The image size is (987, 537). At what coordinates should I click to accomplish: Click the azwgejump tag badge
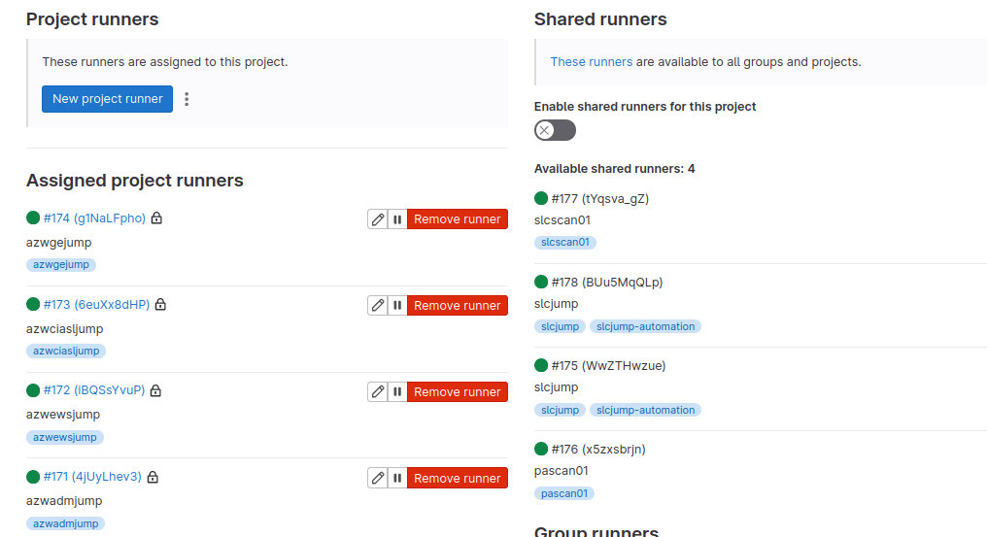(61, 265)
